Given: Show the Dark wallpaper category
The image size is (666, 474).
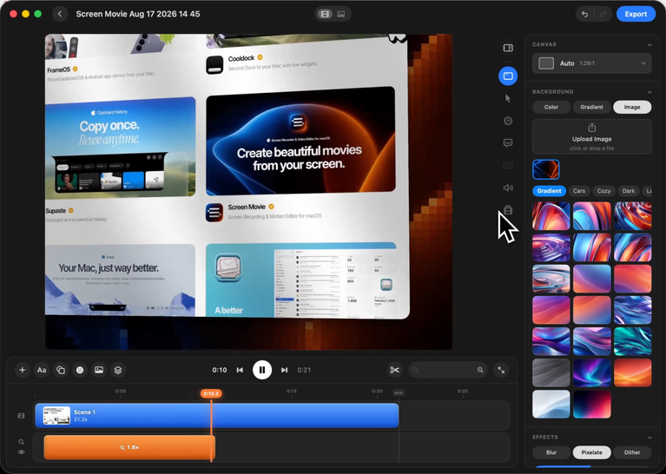Looking at the screenshot, I should click(629, 191).
